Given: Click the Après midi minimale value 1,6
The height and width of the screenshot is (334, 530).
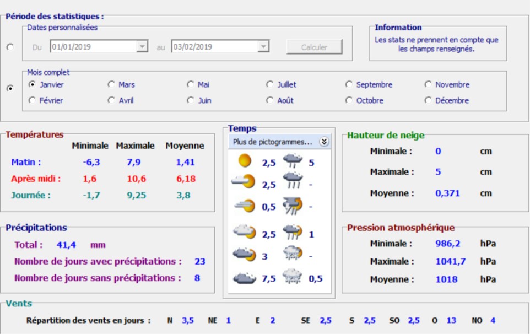Looking at the screenshot, I should click(x=90, y=179).
